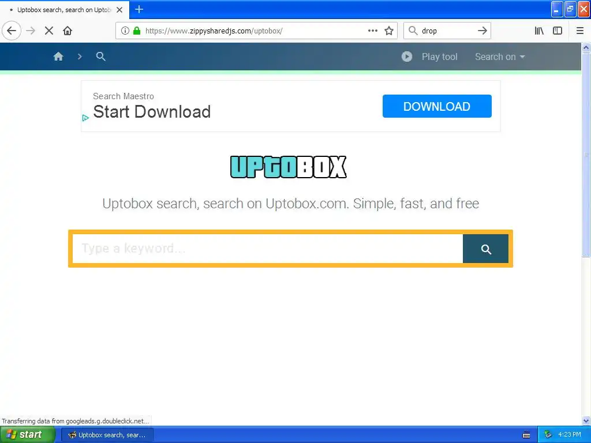Focus the Type a keyword field

click(268, 249)
